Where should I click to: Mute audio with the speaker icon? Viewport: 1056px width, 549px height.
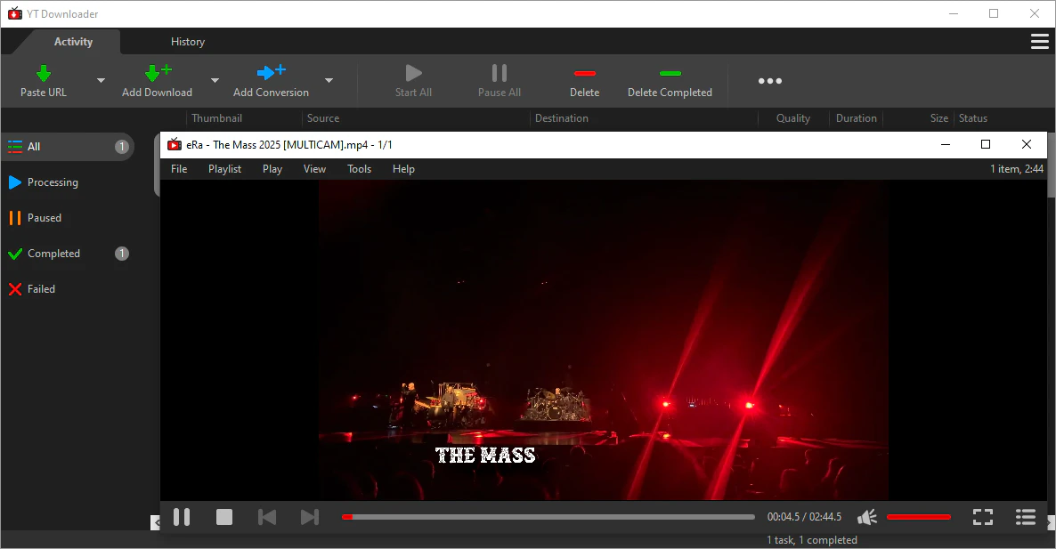tap(867, 517)
